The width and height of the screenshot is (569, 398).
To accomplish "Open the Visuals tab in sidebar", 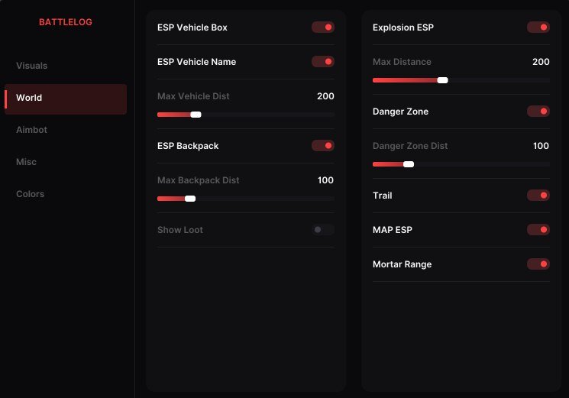I will pos(31,66).
